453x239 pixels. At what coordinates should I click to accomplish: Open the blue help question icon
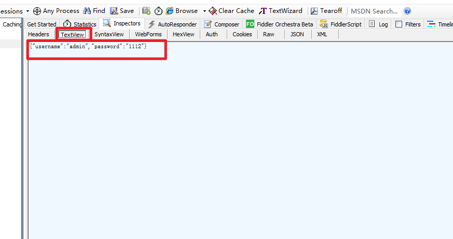point(407,11)
